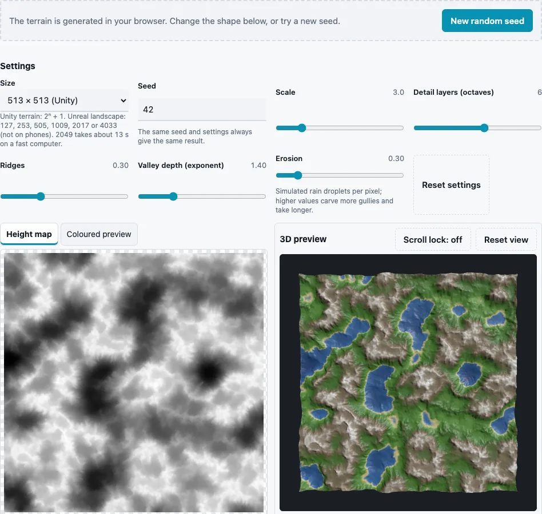Click the 3D preview heading
This screenshot has height=514, width=542.
coord(303,239)
